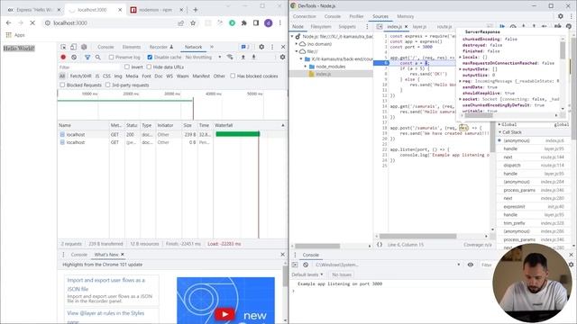Screen dimensions: 577x324
Task: Click Import and export user flows link
Action: pos(106,284)
